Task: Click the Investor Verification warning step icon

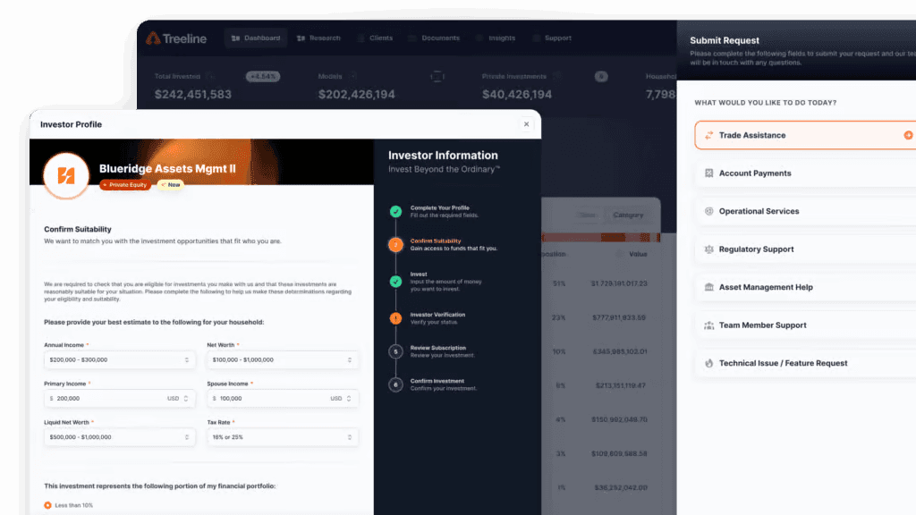Action: tap(395, 318)
